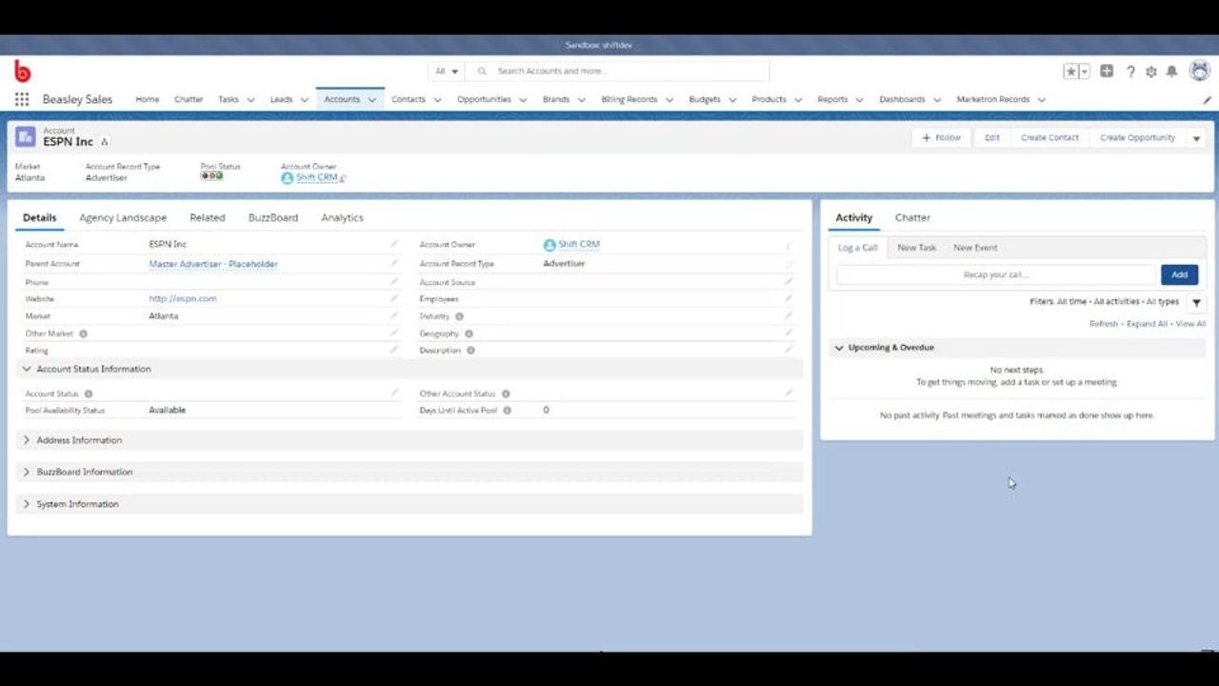Expand the Address Information section
This screenshot has height=686, width=1219.
[27, 440]
